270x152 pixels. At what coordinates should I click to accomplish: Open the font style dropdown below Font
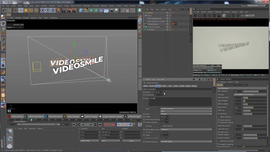186,111
